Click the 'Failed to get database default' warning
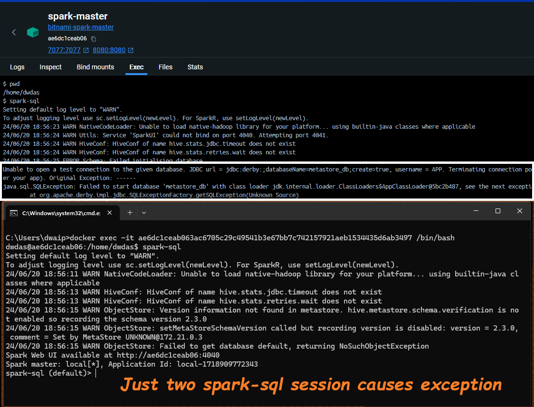This screenshot has width=534, height=407. [217, 346]
